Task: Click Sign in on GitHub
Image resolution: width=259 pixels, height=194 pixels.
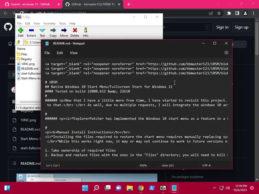Action: coord(222,27)
